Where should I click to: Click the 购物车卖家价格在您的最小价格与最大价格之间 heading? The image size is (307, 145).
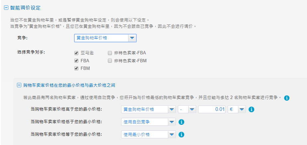click(69, 85)
